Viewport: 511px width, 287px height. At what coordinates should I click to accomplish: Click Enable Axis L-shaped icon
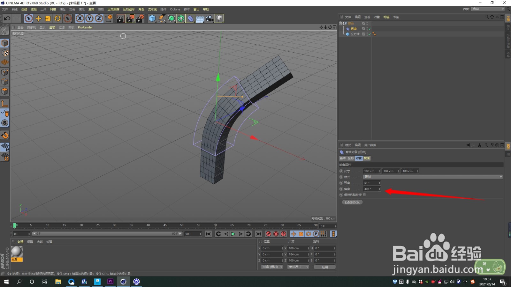coord(5,103)
